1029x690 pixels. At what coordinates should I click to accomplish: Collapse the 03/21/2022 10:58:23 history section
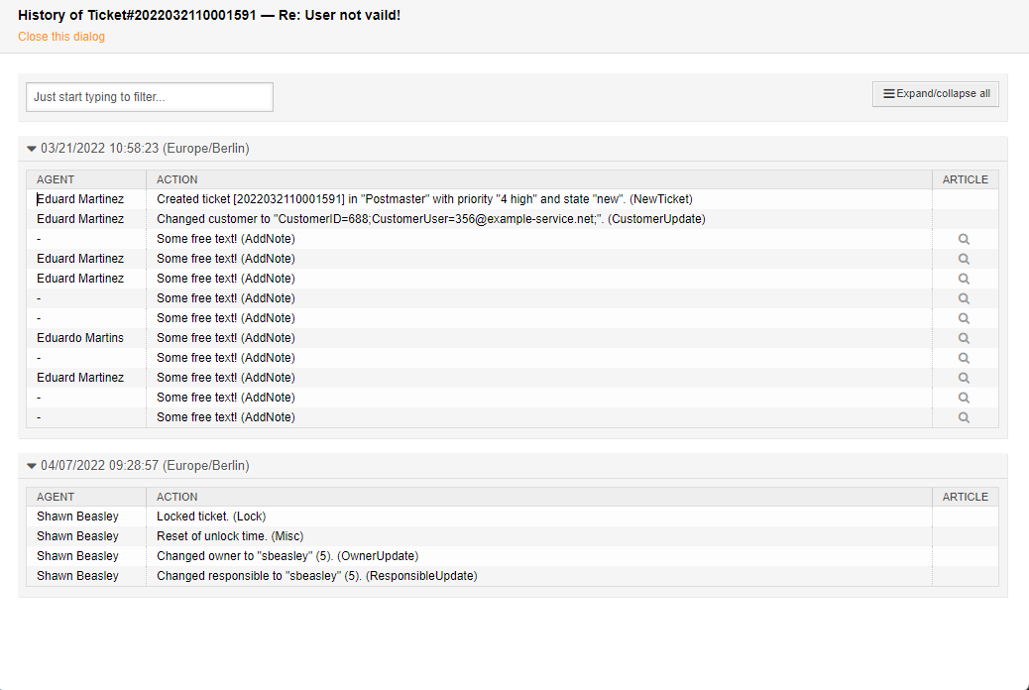pyautogui.click(x=32, y=149)
